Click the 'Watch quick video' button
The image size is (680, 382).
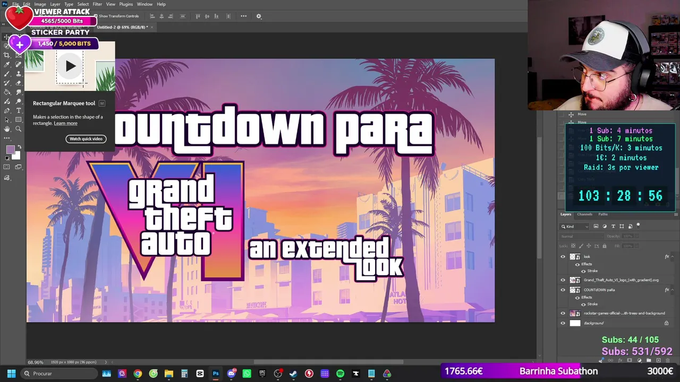[x=86, y=139]
